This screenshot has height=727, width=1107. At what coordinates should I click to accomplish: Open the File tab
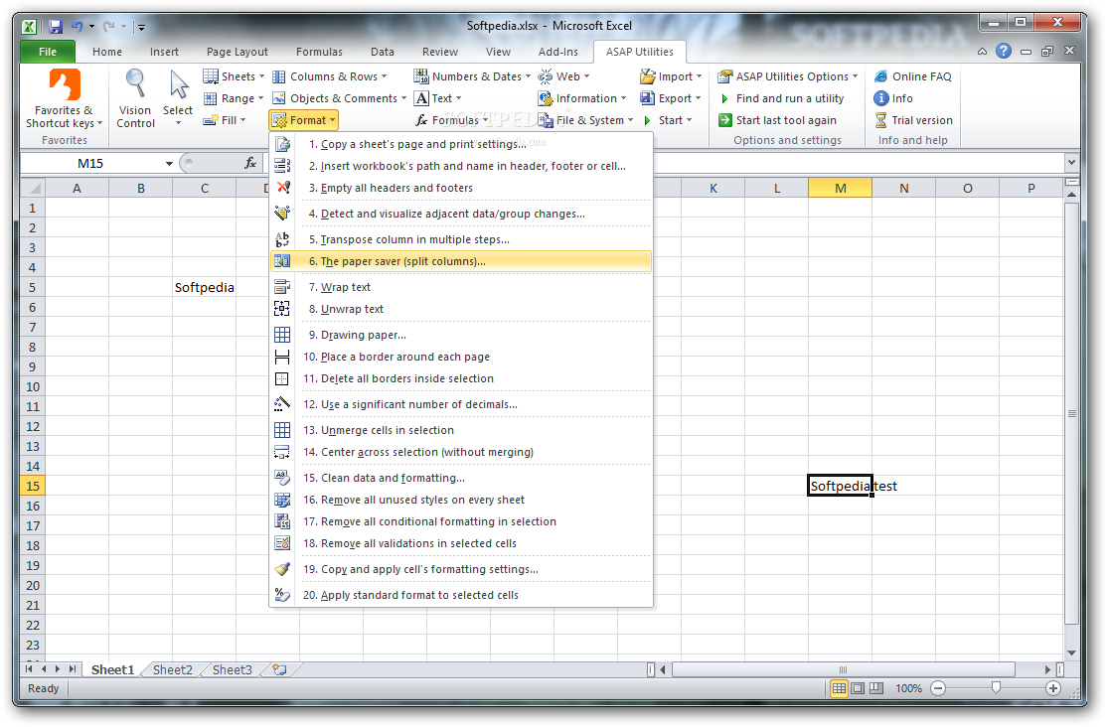point(48,52)
